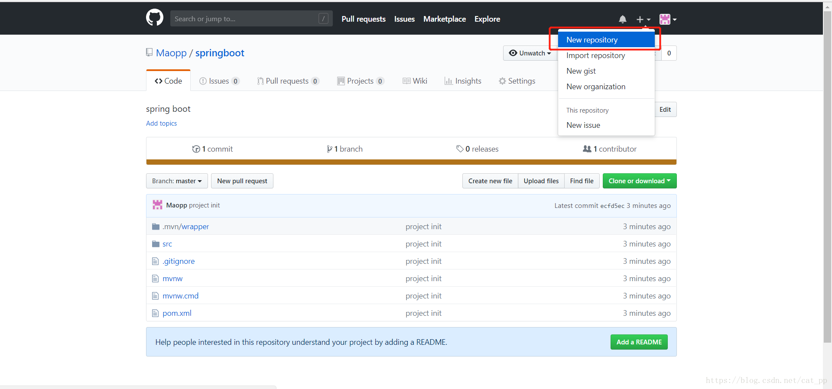Viewport: 832px width, 389px height.
Task: Select New gist from dropdown
Action: 606,71
